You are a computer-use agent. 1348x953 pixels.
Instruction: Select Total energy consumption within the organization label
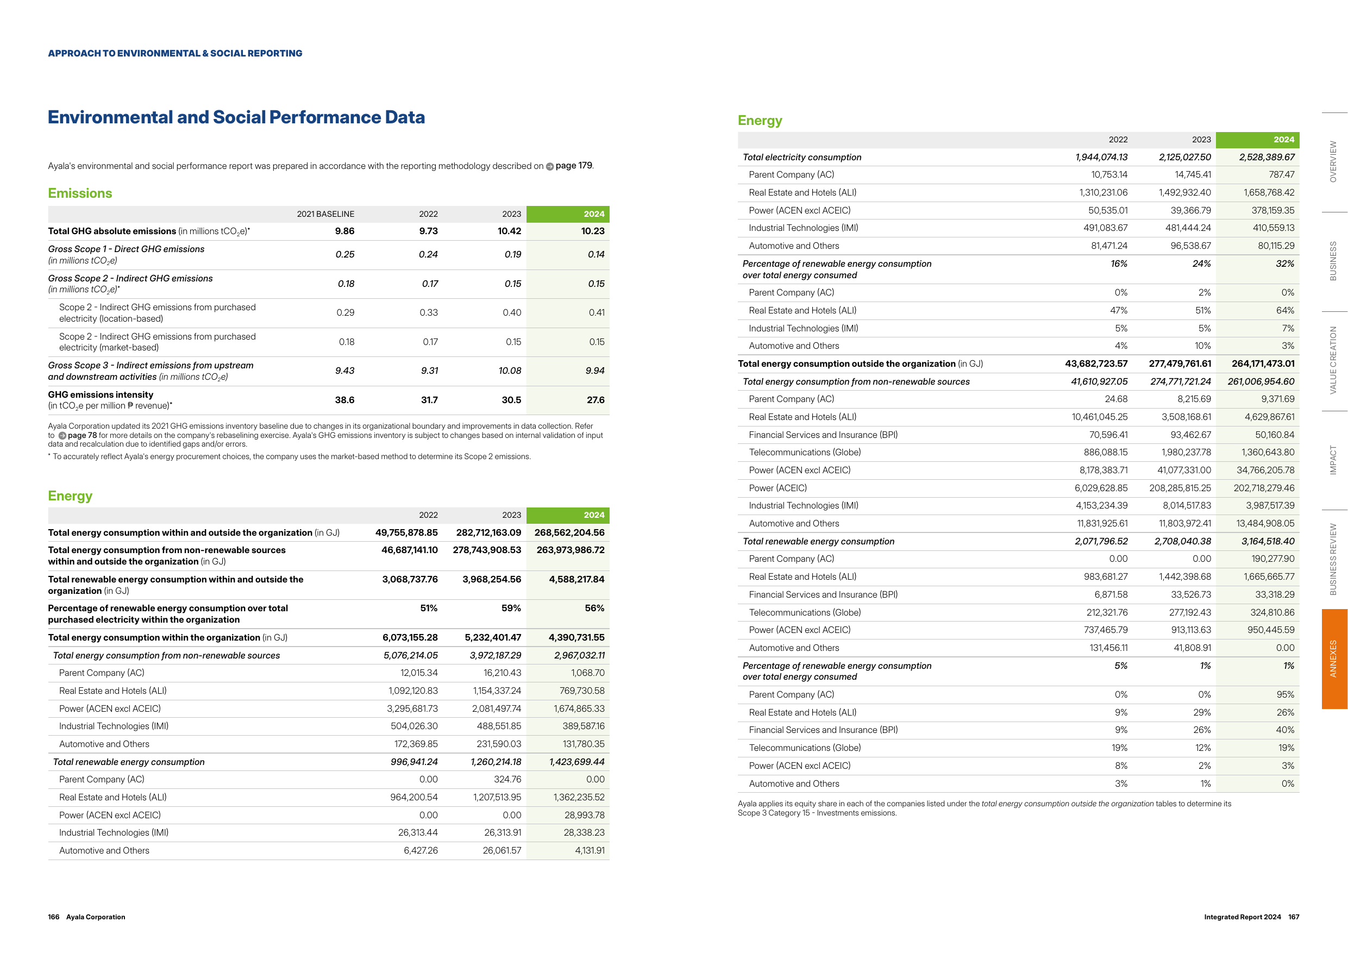click(168, 638)
